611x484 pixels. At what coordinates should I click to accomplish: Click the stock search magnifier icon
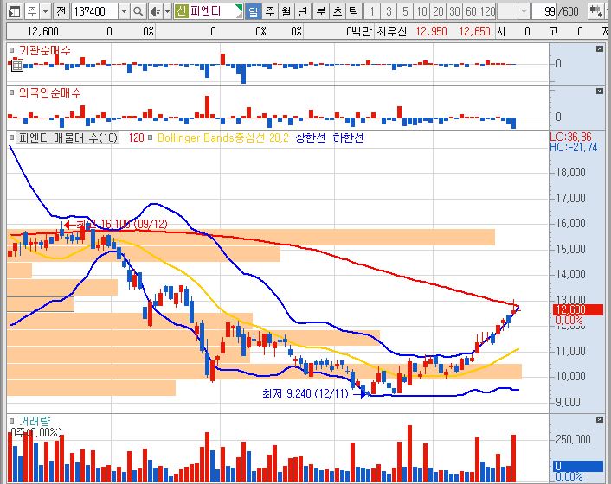[138, 11]
